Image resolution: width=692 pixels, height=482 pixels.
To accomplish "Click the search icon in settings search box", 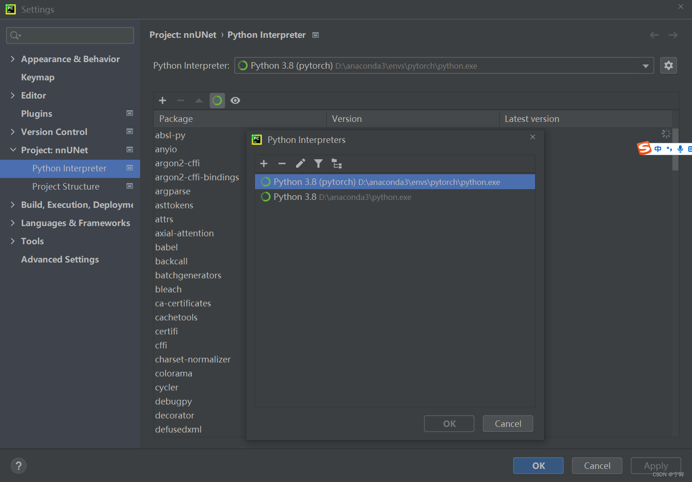I will pos(15,35).
